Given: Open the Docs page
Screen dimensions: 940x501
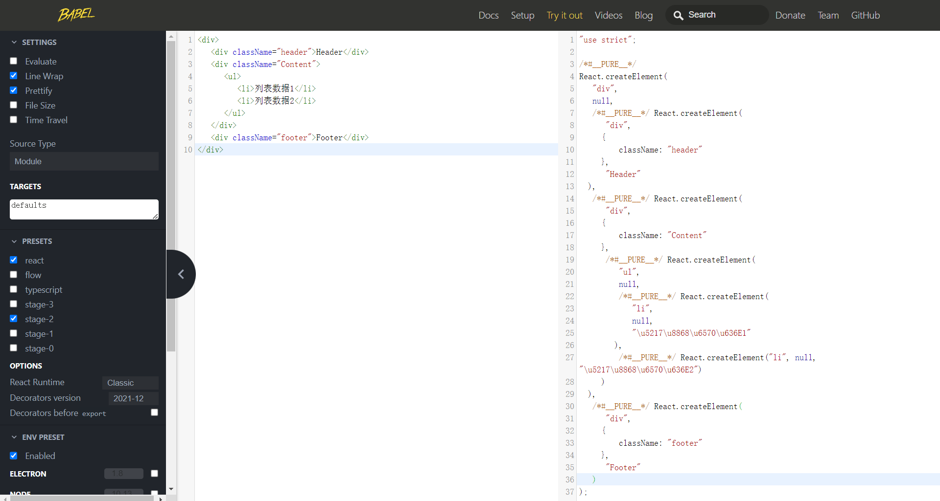Looking at the screenshot, I should coord(489,15).
